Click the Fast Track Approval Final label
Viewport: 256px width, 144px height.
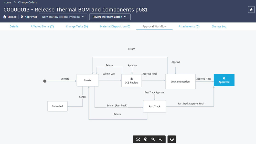click(191, 104)
